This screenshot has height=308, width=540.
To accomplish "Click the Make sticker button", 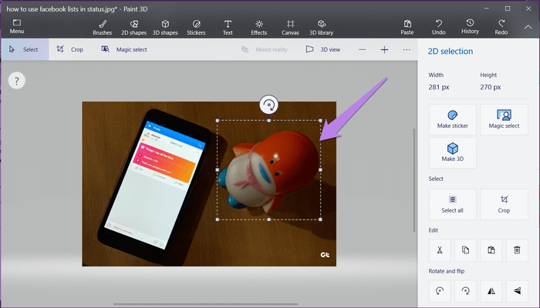I will [452, 119].
